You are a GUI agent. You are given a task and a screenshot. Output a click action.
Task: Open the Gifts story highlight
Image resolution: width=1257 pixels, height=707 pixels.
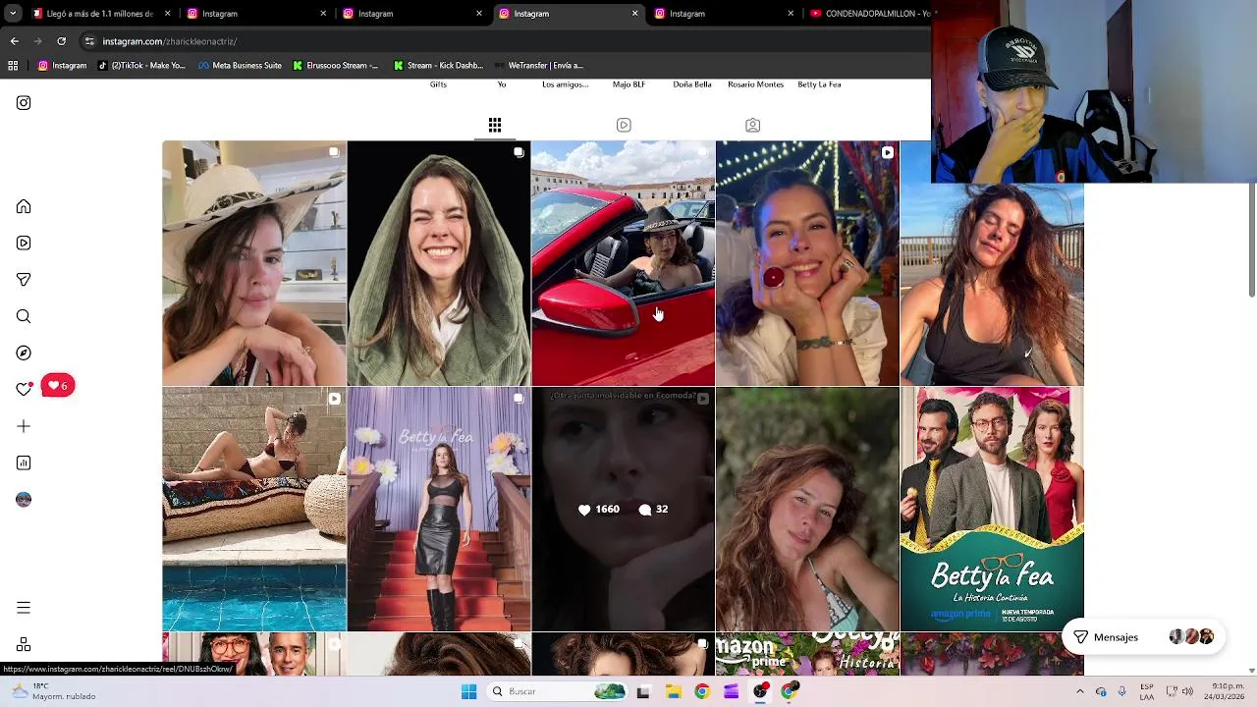(438, 84)
